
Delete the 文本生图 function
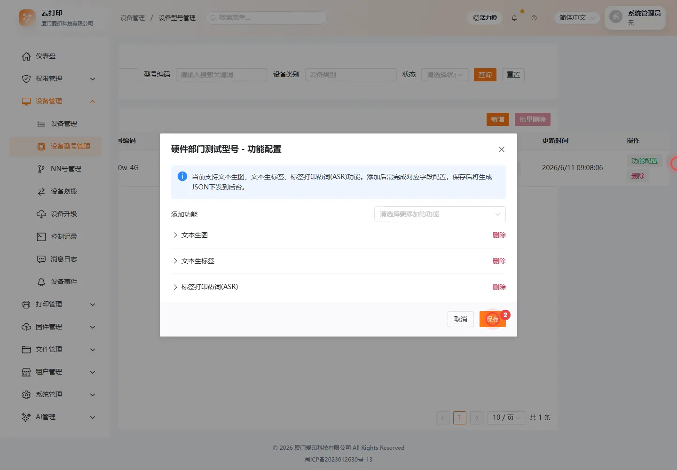coord(499,235)
